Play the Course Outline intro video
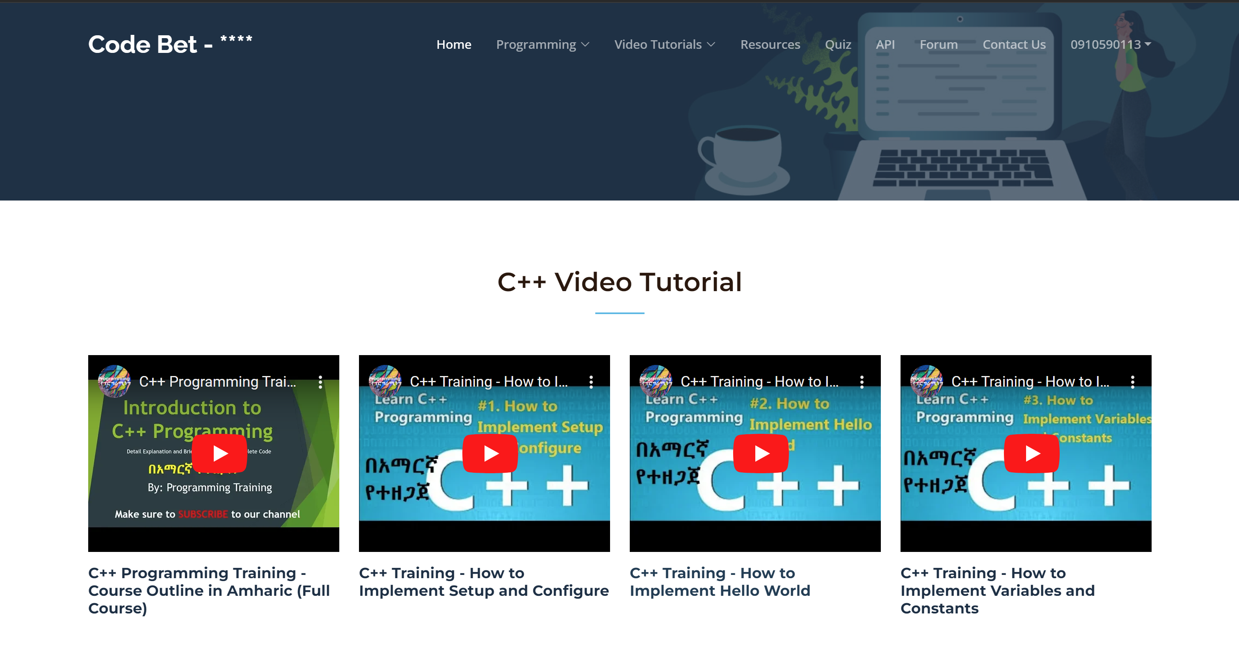This screenshot has width=1239, height=661. click(x=219, y=453)
